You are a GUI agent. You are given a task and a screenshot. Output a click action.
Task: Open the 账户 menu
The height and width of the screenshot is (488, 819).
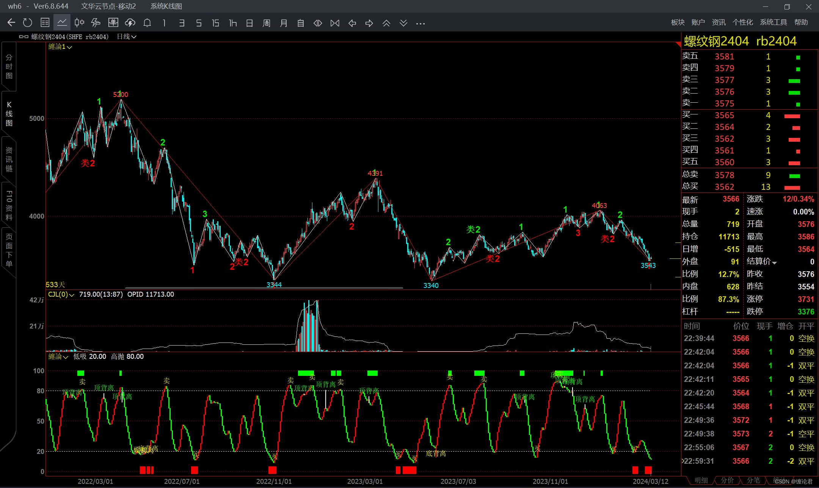(698, 22)
